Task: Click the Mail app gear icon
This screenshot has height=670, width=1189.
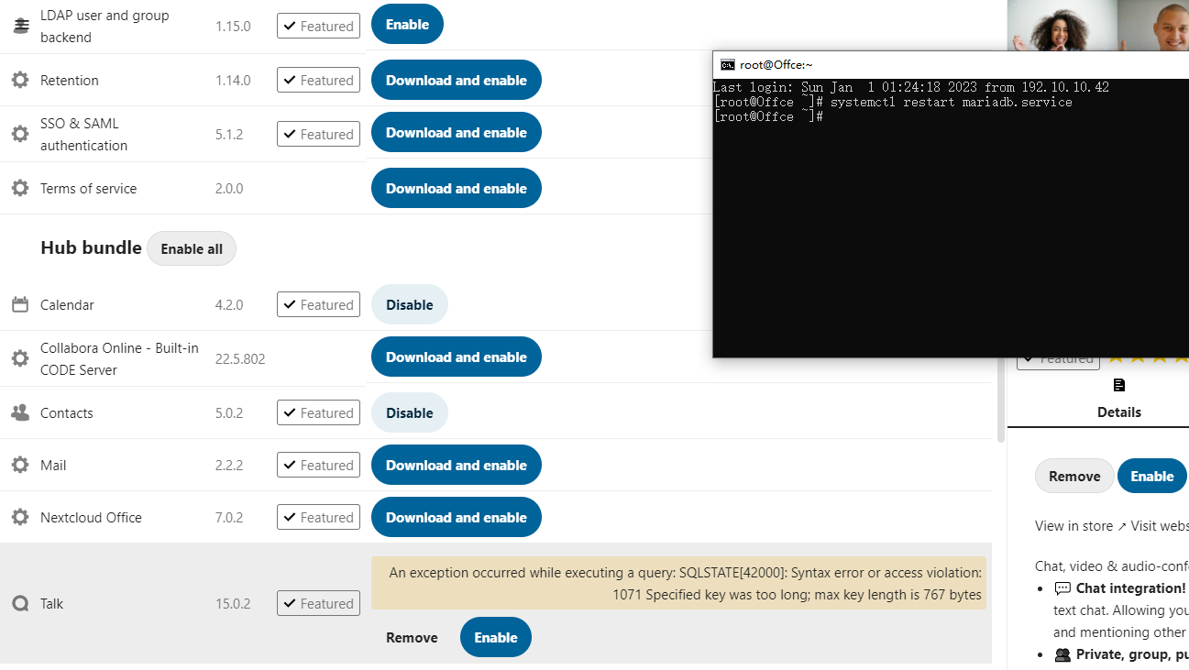Action: pyautogui.click(x=19, y=465)
